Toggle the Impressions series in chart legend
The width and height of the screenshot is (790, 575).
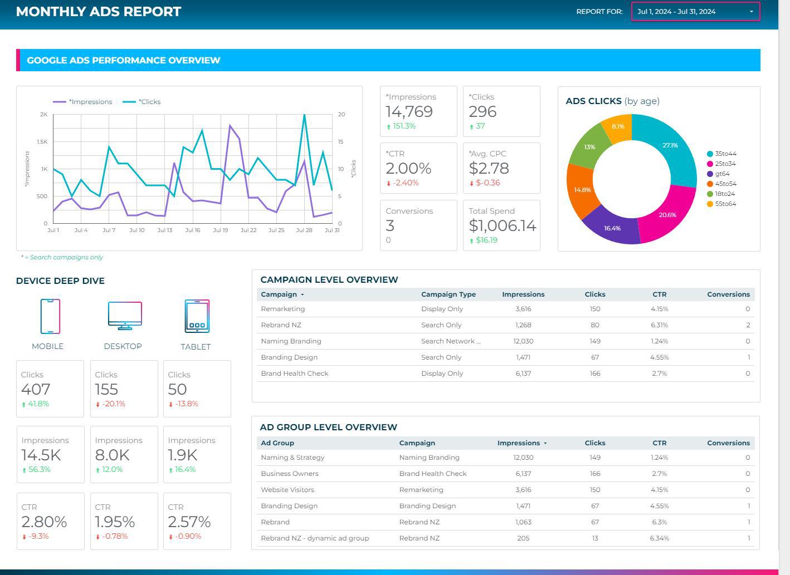[83, 102]
